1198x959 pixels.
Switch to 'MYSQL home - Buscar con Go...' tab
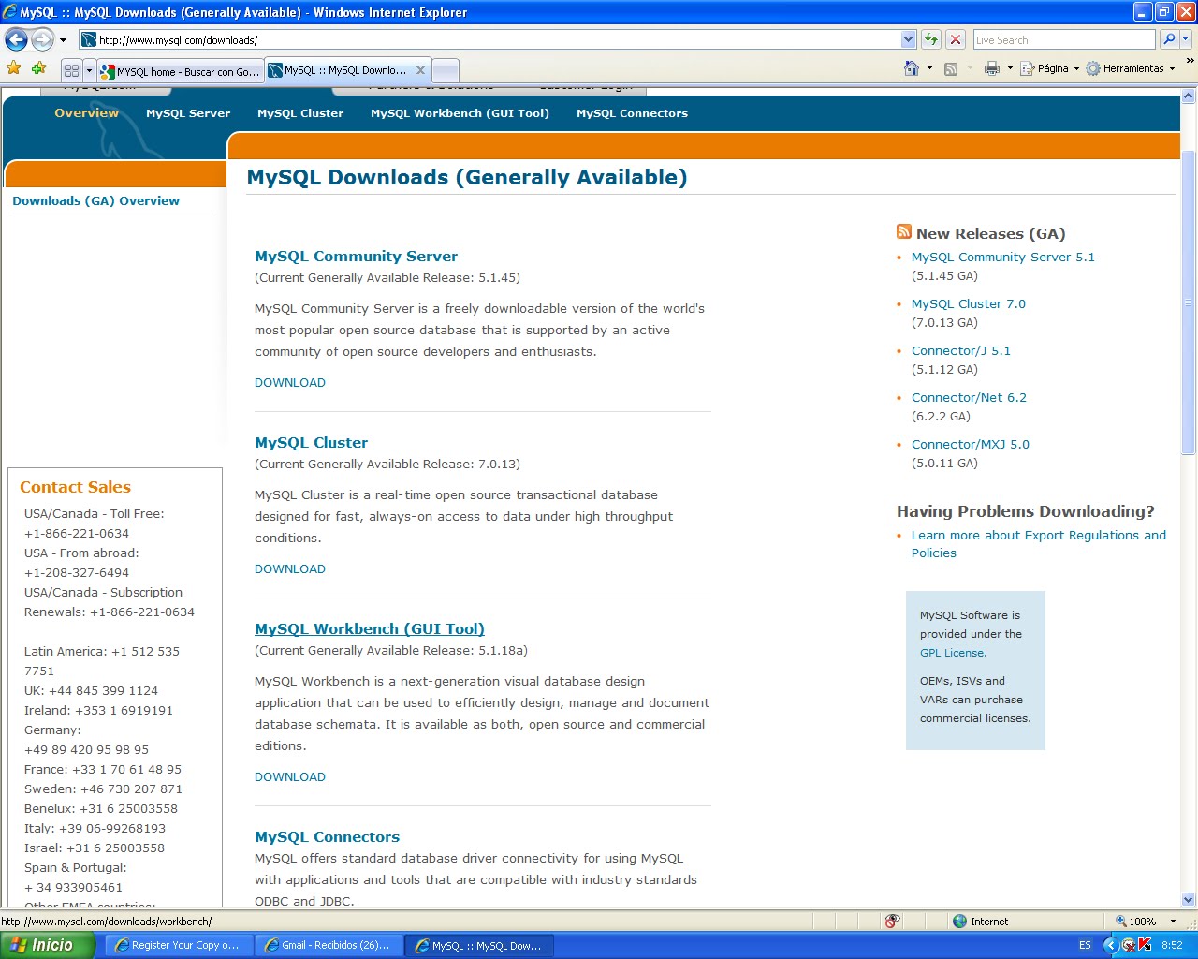pyautogui.click(x=180, y=71)
